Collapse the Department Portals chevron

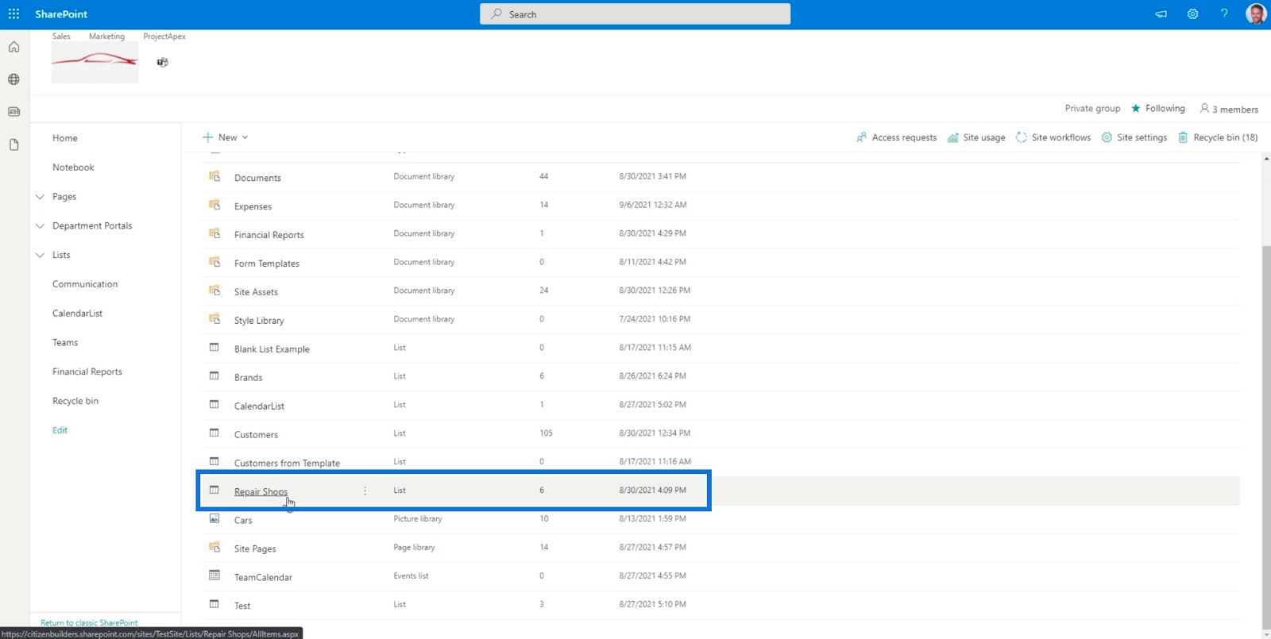40,226
